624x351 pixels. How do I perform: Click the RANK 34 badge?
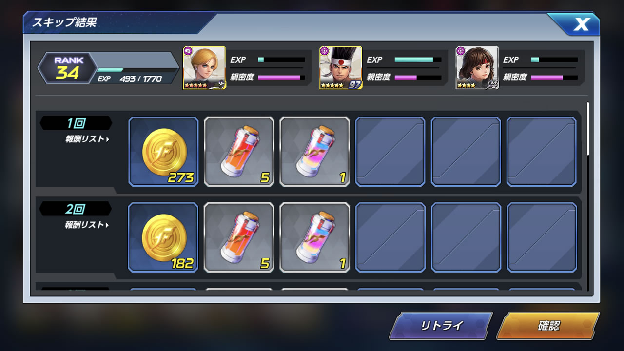pos(69,68)
